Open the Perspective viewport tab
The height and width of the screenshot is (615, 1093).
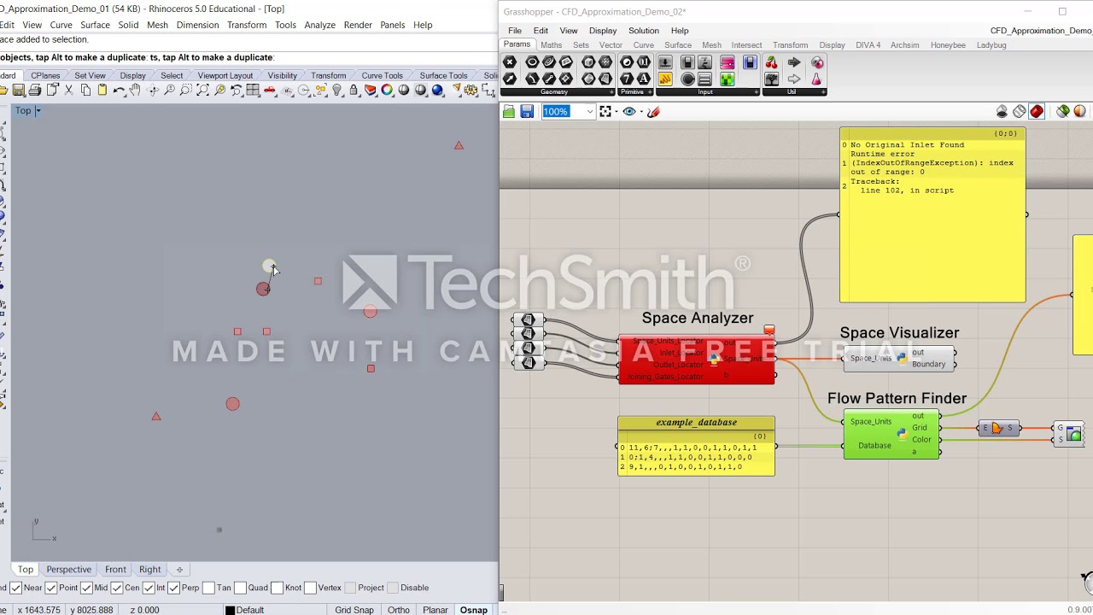click(x=68, y=570)
